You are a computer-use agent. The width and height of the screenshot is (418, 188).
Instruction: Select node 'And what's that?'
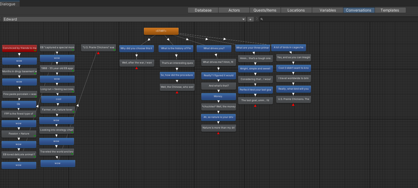(219, 86)
